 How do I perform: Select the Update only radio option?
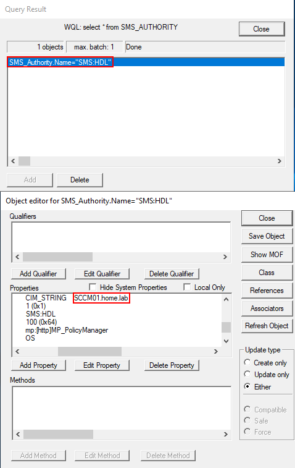[247, 374]
